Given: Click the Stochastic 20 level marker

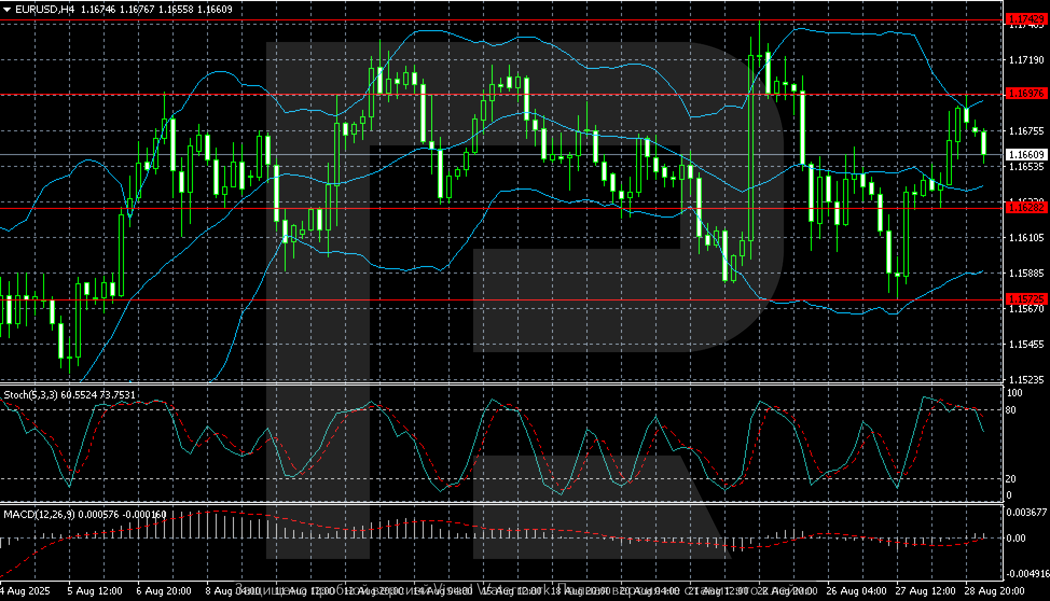Looking at the screenshot, I should point(1011,479).
